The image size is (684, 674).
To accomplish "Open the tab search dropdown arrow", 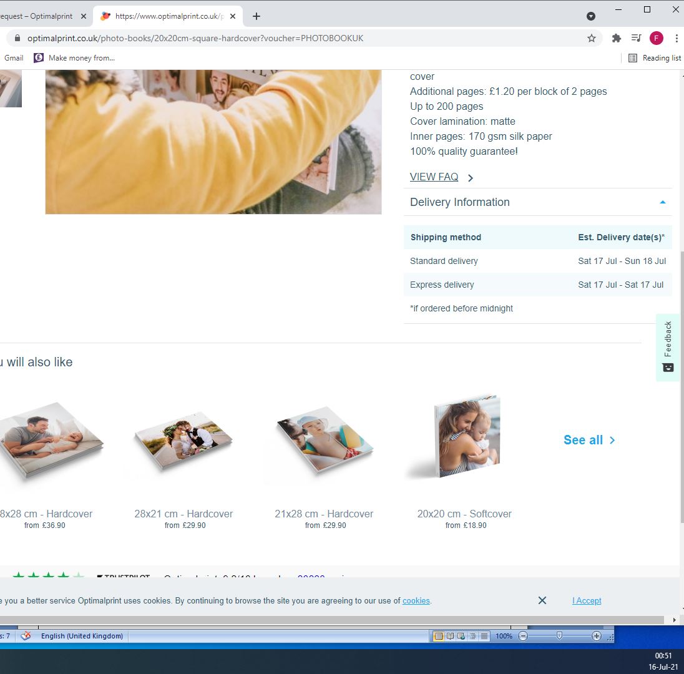I will 590,16.
